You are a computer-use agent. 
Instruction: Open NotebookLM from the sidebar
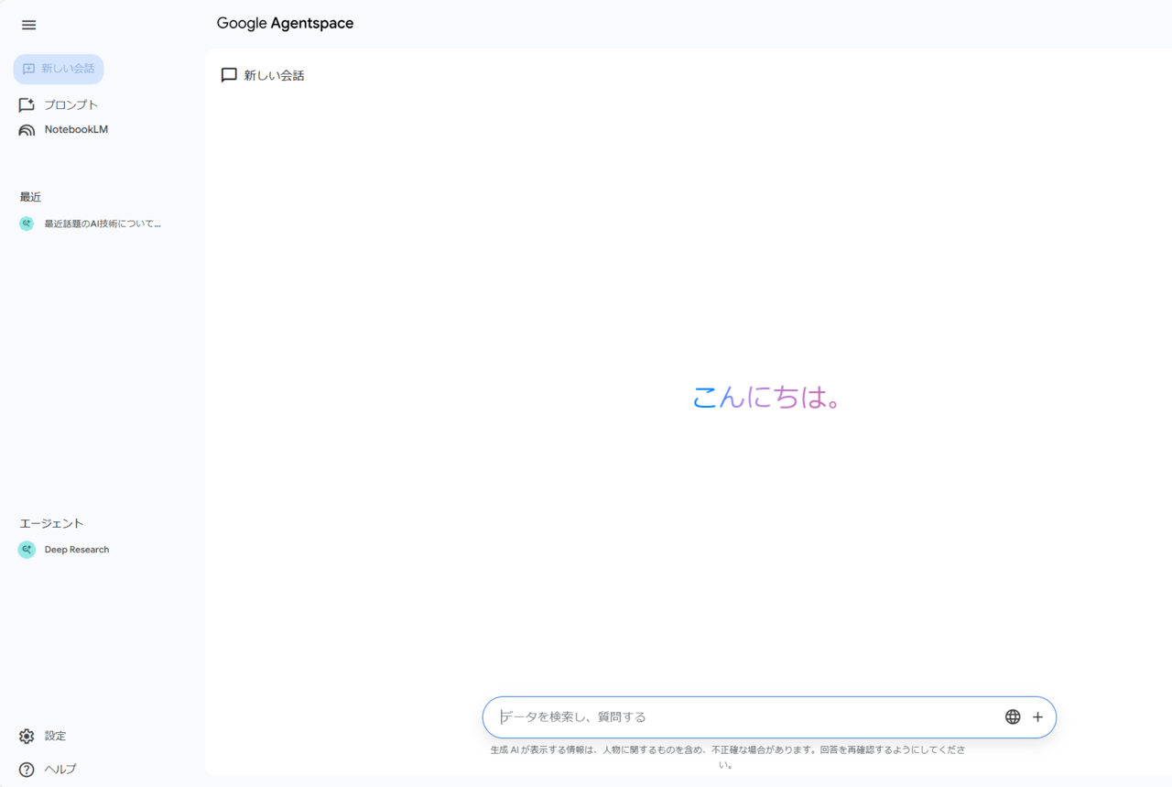point(63,129)
